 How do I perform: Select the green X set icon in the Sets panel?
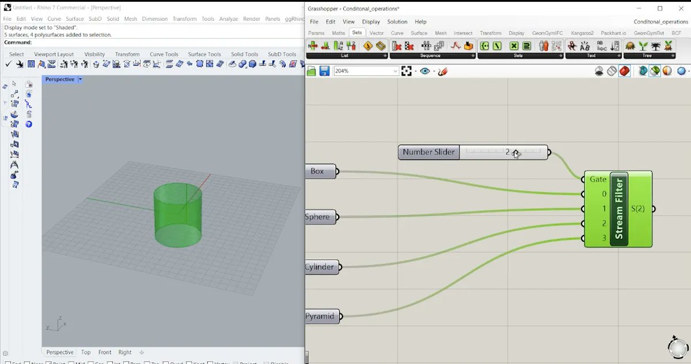point(514,45)
